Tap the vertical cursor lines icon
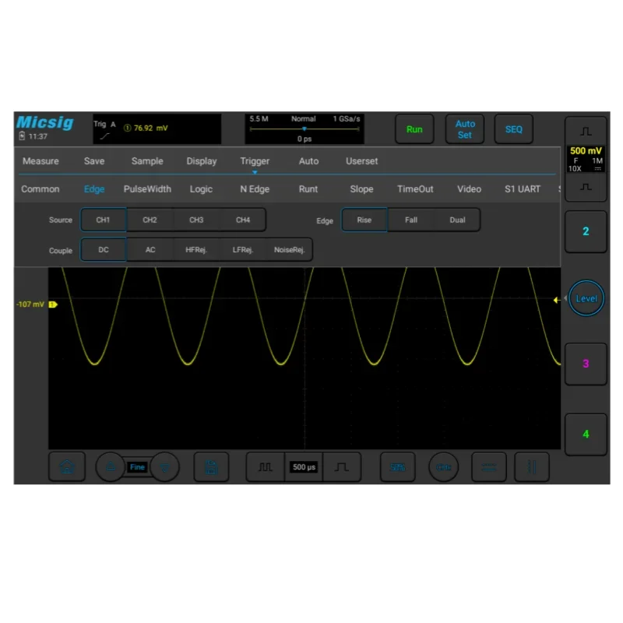 coord(532,466)
